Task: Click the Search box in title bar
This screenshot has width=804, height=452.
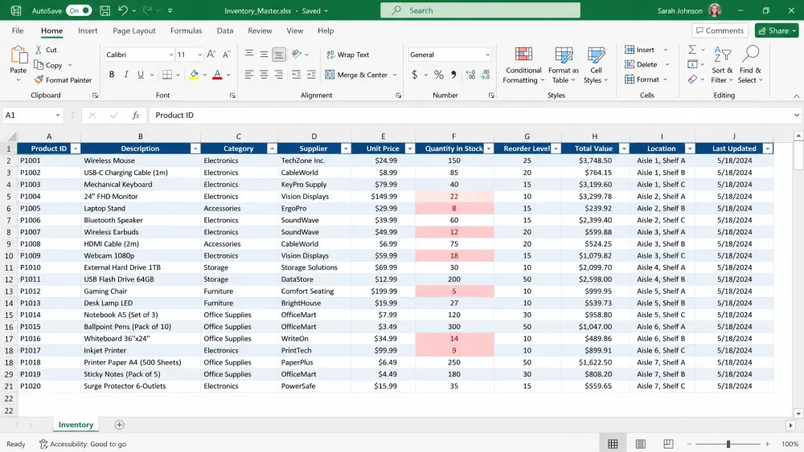Action: pos(481,10)
